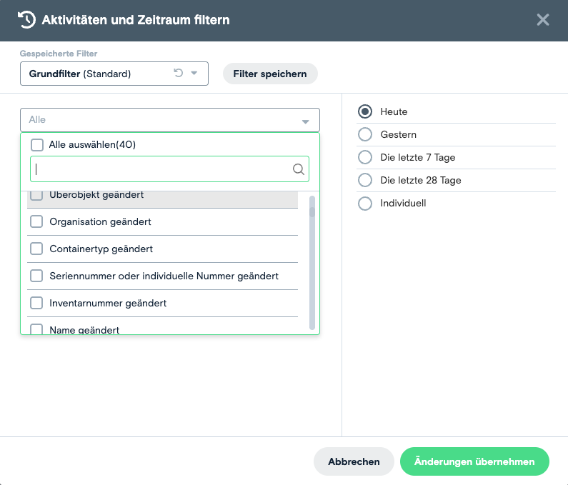Check the Alle auswählen(40) checkbox

coord(37,144)
